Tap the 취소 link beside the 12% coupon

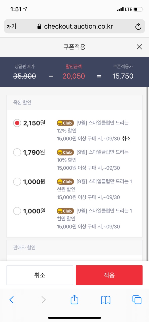(x=126, y=139)
